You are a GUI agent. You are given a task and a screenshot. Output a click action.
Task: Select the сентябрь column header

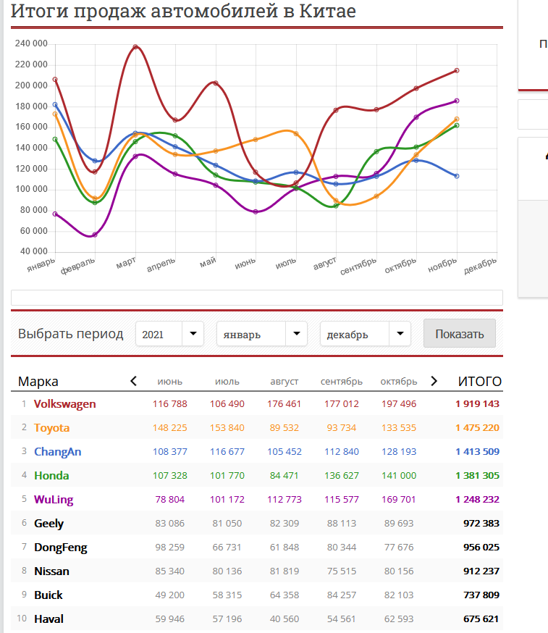click(342, 382)
